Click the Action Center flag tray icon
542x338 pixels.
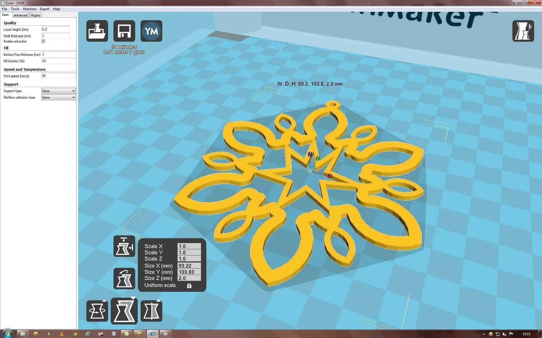pos(511,334)
